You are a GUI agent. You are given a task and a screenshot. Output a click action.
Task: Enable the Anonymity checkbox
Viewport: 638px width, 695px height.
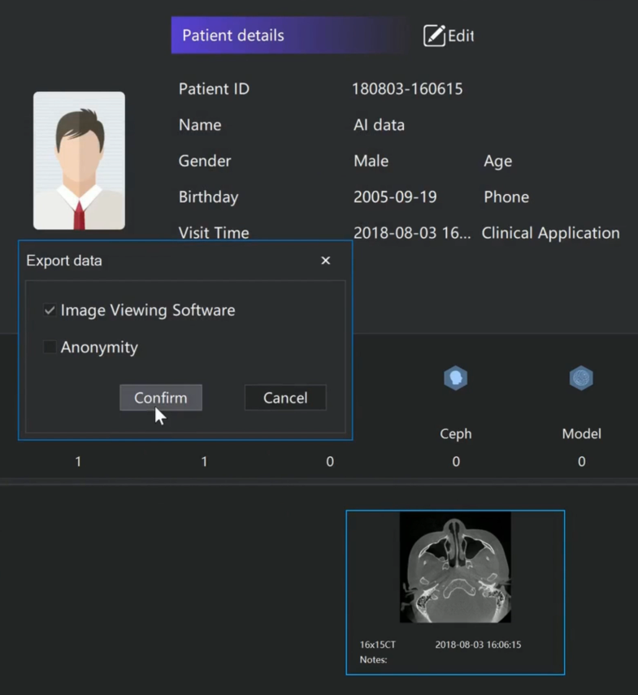tap(50, 347)
